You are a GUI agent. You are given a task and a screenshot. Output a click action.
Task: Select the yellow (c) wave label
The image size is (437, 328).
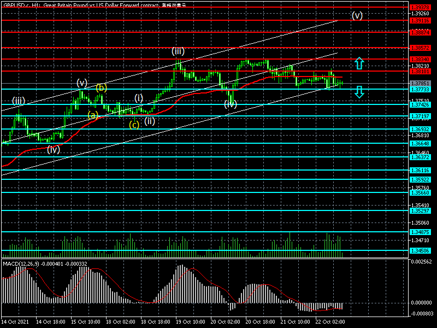pos(134,125)
